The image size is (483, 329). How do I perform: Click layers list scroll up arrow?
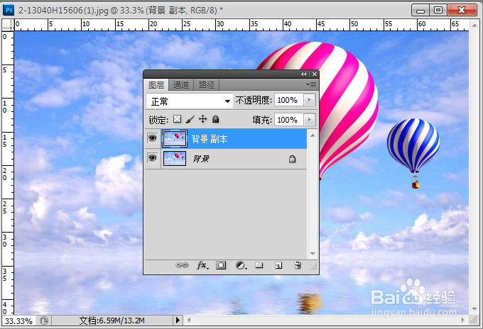tap(313, 135)
